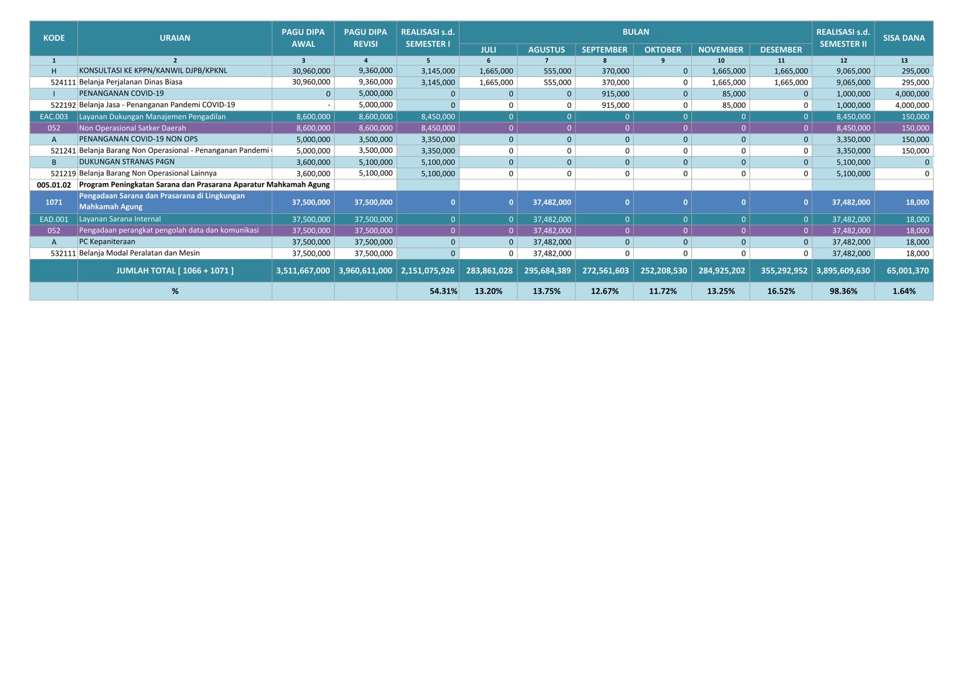This screenshot has height=681, width=964.
Task: Select the JULI month header
Action: pyautogui.click(x=488, y=50)
